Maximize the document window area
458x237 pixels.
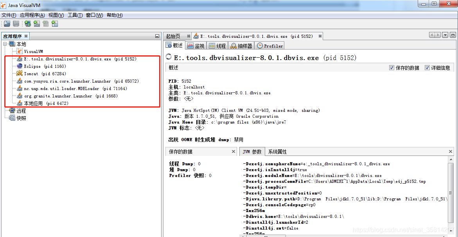pos(453,35)
